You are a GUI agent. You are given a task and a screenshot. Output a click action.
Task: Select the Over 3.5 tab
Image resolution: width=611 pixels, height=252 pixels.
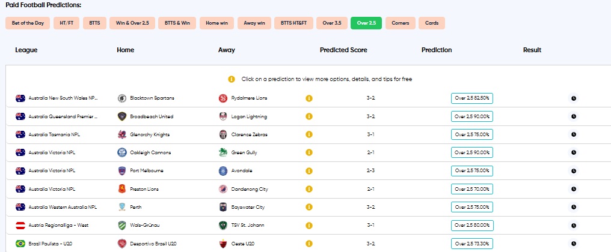coord(332,23)
